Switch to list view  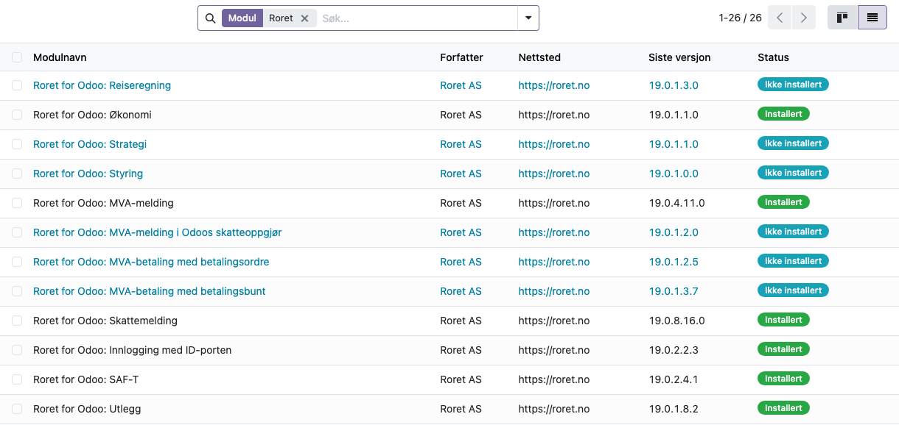[x=872, y=18]
